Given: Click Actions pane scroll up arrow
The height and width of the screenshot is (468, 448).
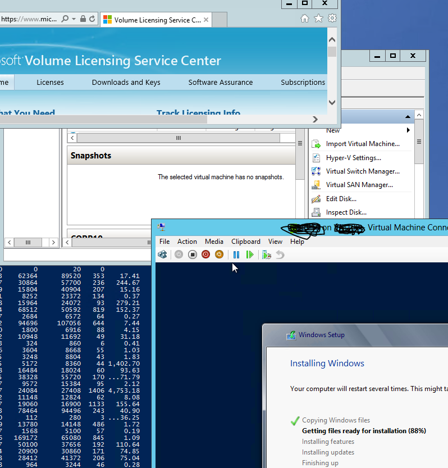Looking at the screenshot, I should [419, 115].
